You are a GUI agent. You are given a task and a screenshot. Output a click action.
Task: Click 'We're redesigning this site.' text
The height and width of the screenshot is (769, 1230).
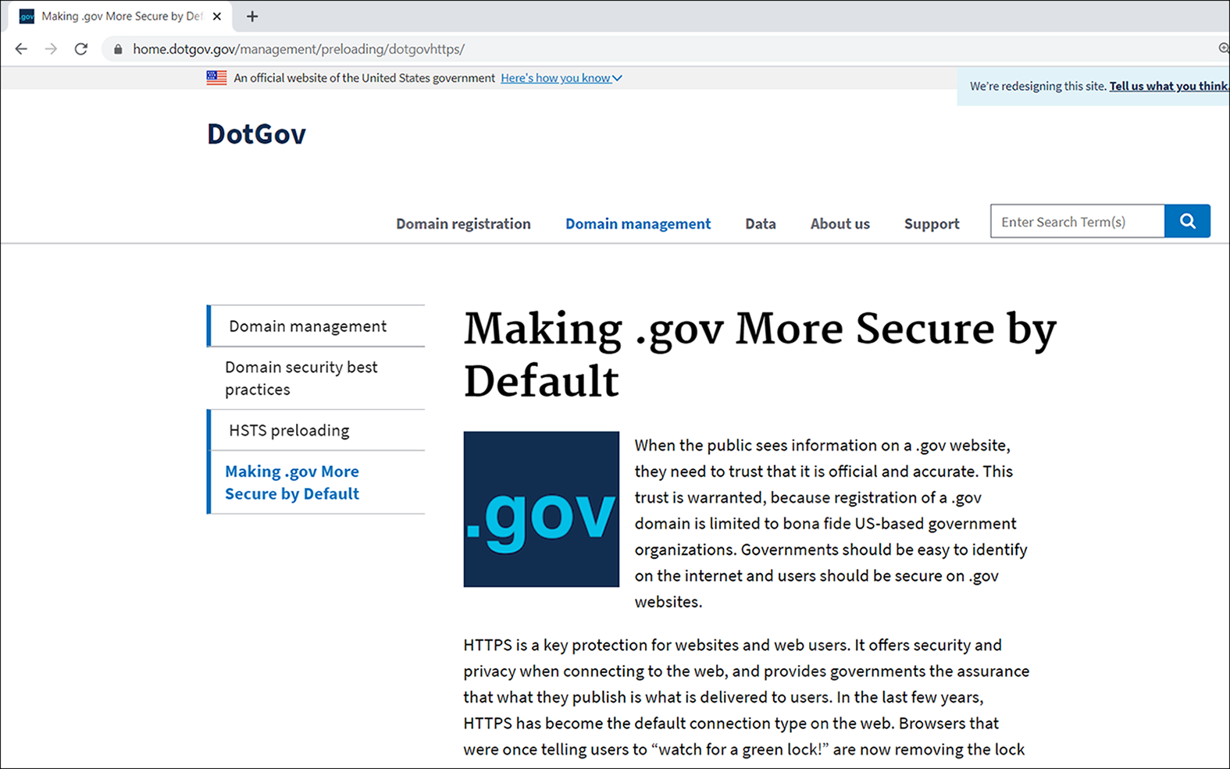(x=1038, y=86)
